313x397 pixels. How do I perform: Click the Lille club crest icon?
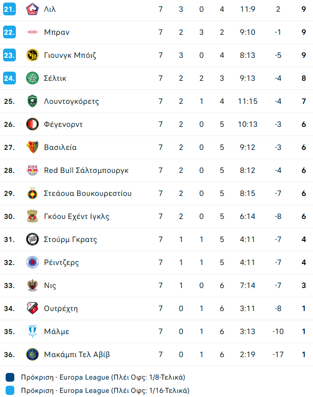coord(32,9)
